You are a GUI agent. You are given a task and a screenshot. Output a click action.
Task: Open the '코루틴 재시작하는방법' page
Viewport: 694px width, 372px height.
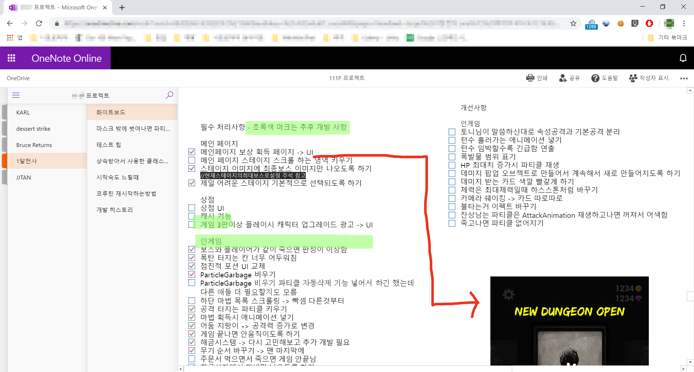(132, 194)
